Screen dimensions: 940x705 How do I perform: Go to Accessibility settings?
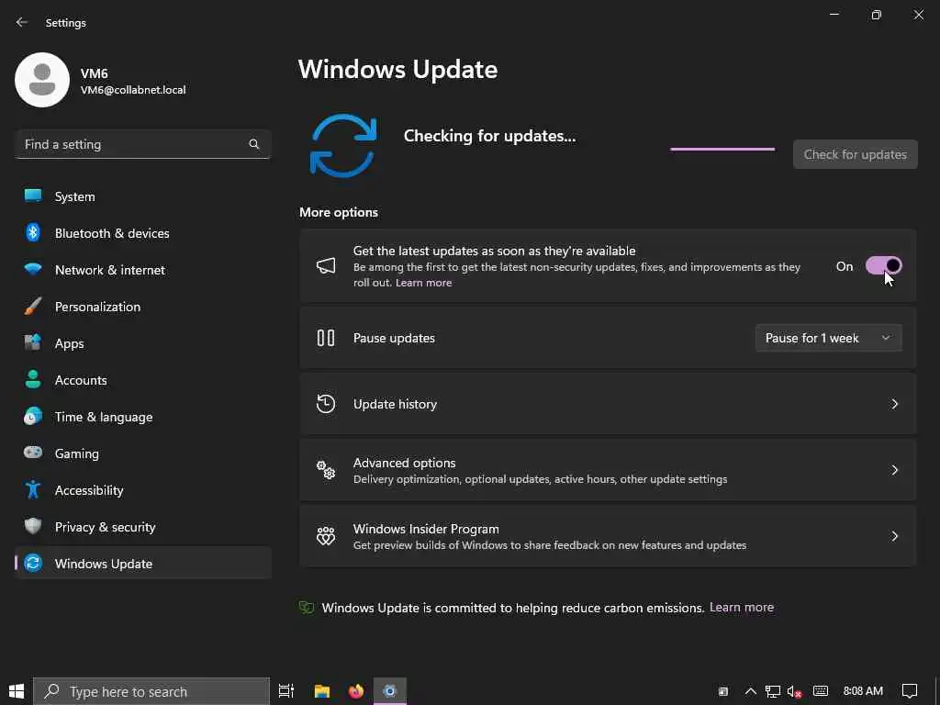tap(142, 490)
